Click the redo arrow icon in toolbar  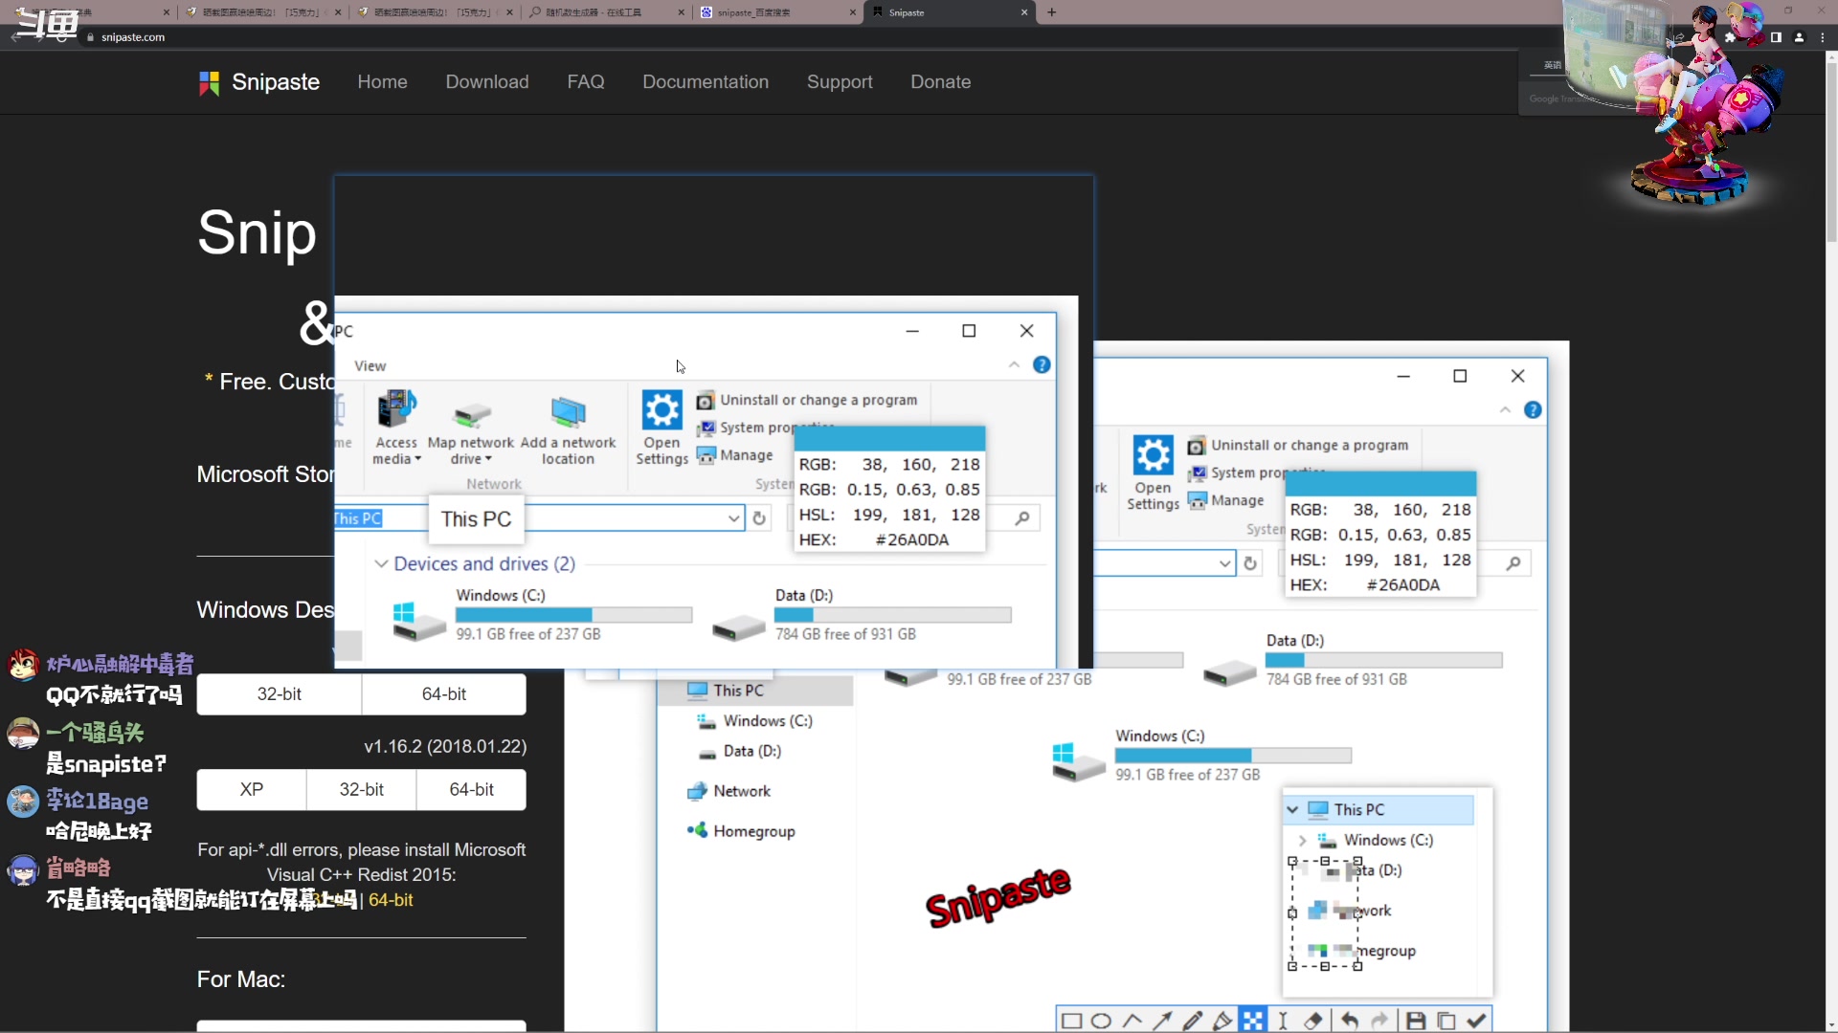pos(1378,1019)
